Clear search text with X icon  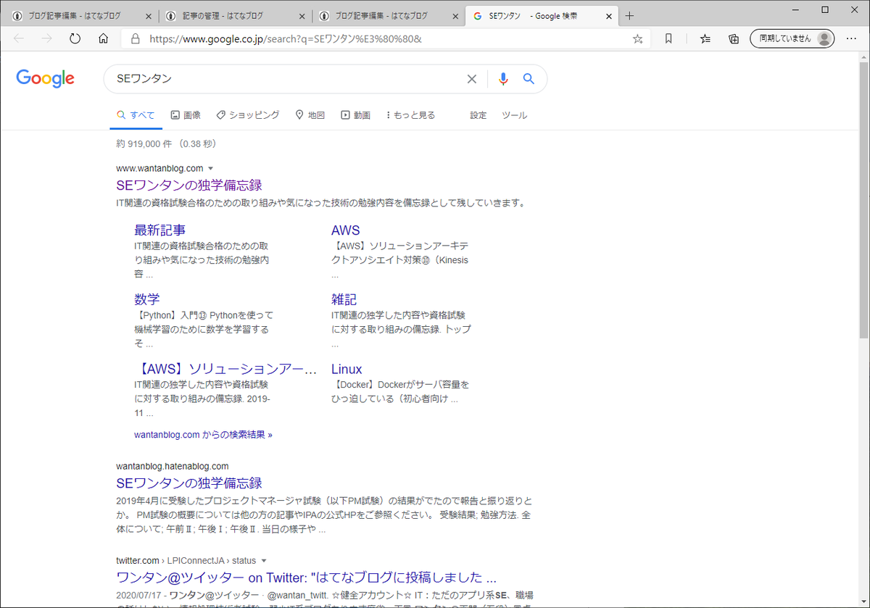pos(472,79)
